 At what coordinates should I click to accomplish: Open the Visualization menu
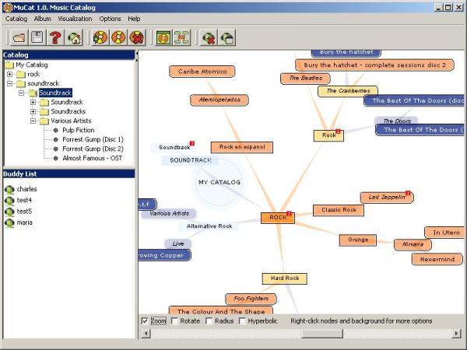pyautogui.click(x=75, y=19)
